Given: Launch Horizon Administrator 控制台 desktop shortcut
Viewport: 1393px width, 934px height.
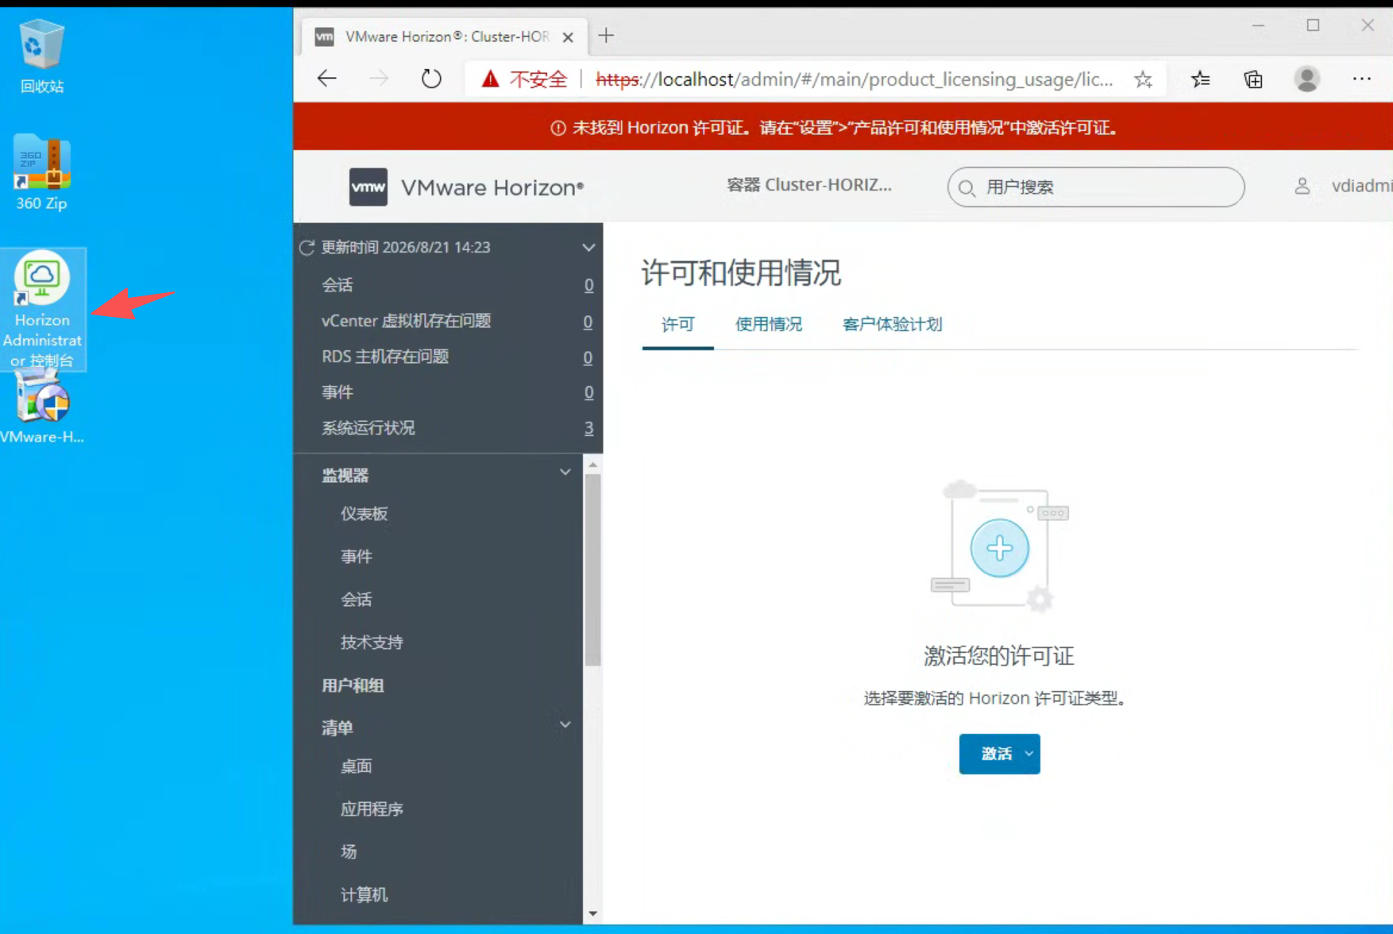Looking at the screenshot, I should 43,310.
